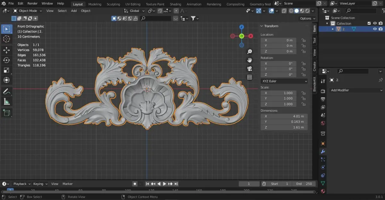Open Global transform orientation dropdown
385x200 pixels.
point(134,11)
